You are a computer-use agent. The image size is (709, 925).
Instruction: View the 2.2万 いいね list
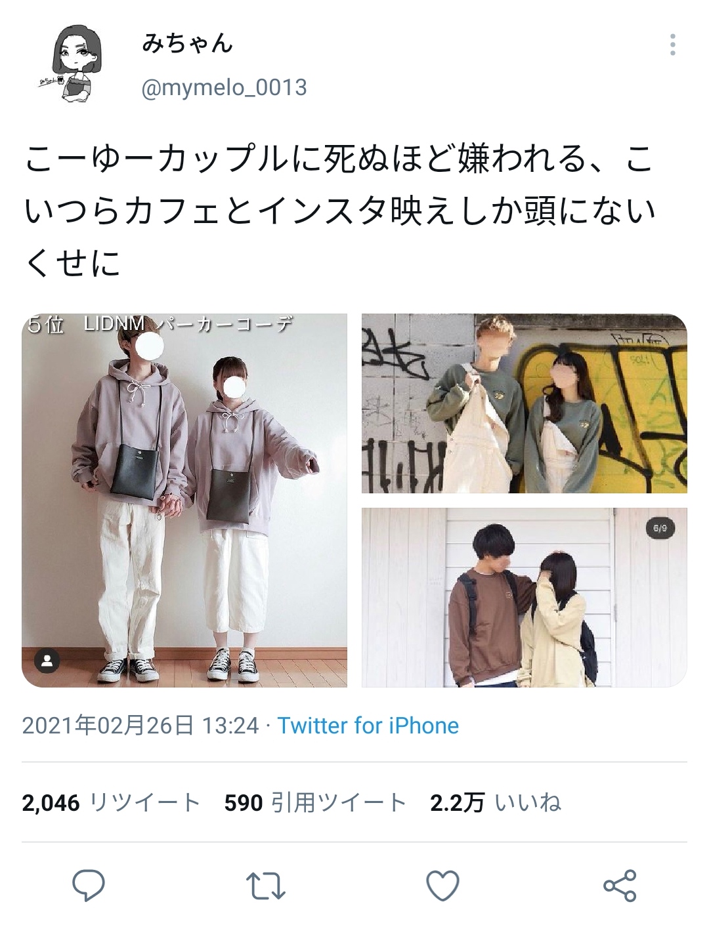496,802
